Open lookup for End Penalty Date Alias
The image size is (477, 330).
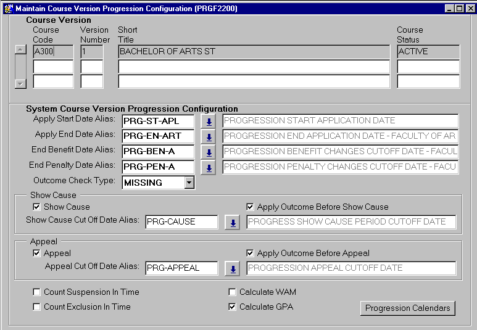point(209,168)
